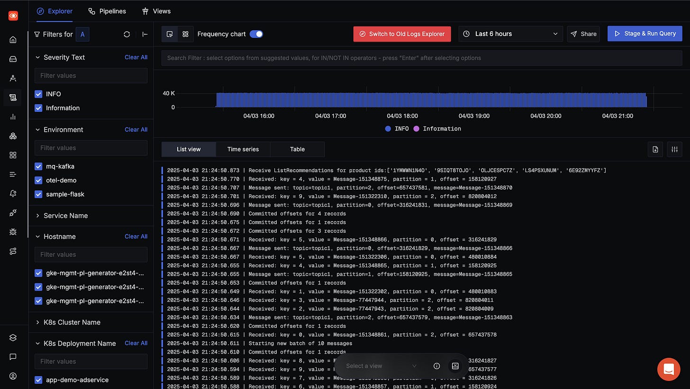Uncheck the mq-kafka environment checkbox
Image resolution: width=690 pixels, height=389 pixels.
pos(39,167)
